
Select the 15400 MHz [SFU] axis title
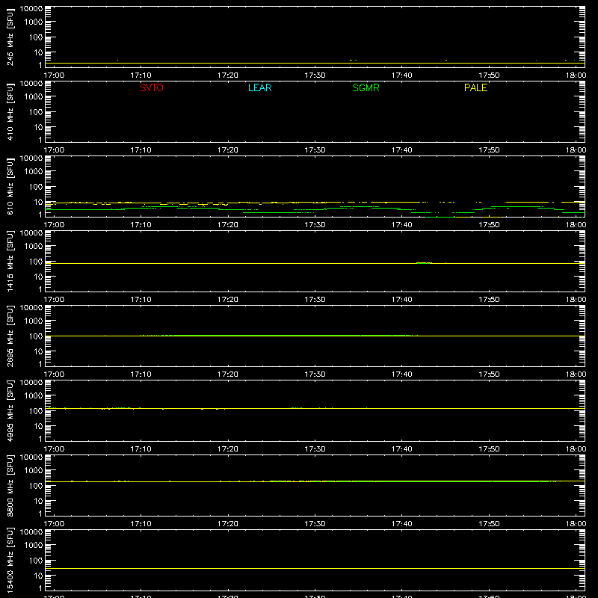(x=10, y=561)
